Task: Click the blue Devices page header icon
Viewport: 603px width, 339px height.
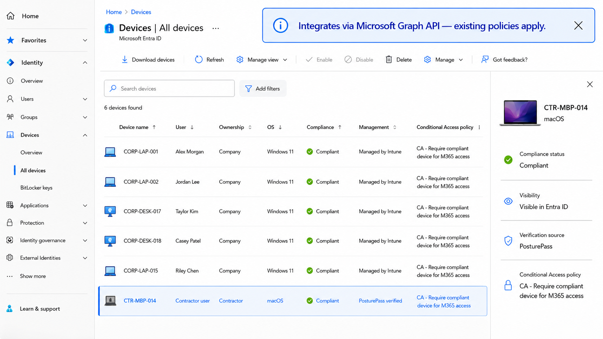Action: pyautogui.click(x=109, y=28)
